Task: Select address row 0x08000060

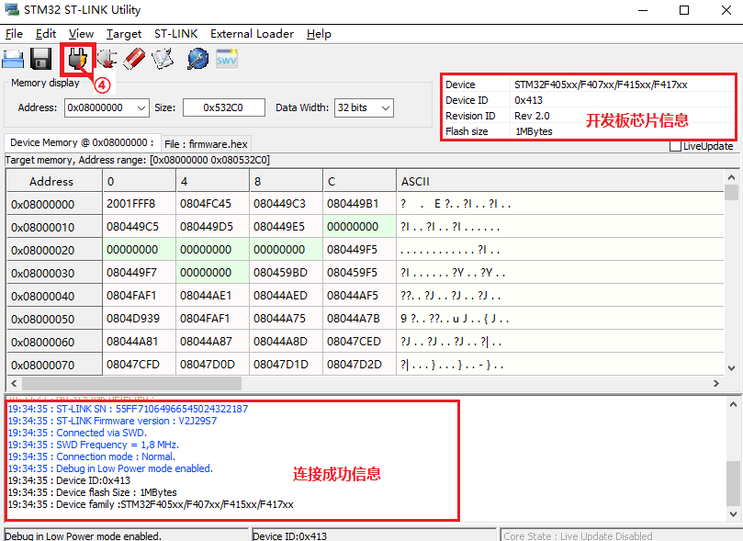Action: 54,342
